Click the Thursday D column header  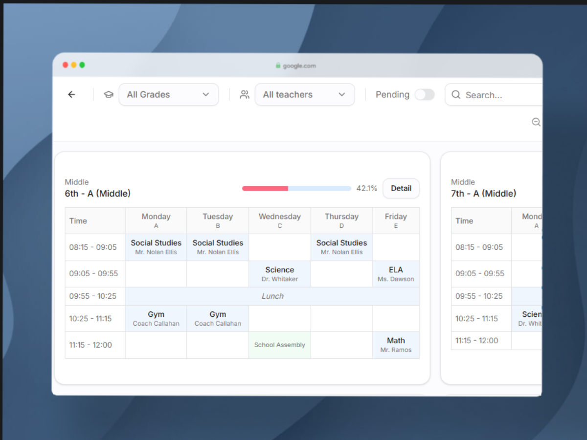pyautogui.click(x=341, y=221)
